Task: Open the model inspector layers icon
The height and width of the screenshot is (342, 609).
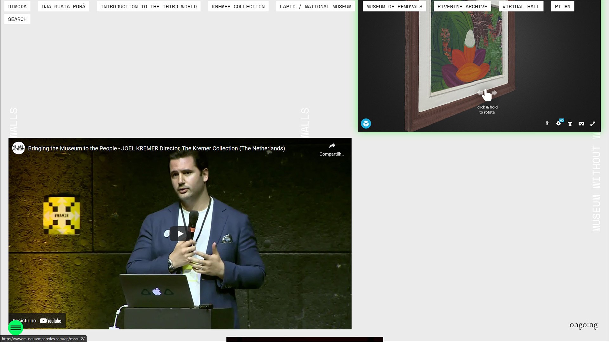Action: pos(570,124)
